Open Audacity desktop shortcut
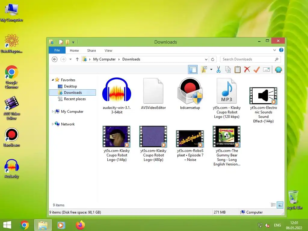Screen dimensions: 308x231 pyautogui.click(x=12, y=168)
